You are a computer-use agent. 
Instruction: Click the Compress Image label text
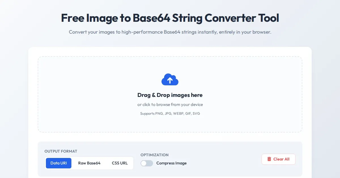(x=171, y=163)
